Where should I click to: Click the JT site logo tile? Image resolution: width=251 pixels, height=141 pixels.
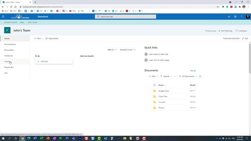[x=7, y=30]
